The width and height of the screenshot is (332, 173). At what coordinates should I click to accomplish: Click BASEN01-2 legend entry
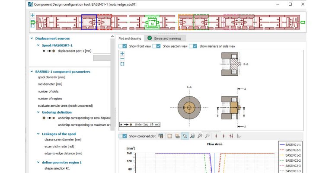[290, 155]
